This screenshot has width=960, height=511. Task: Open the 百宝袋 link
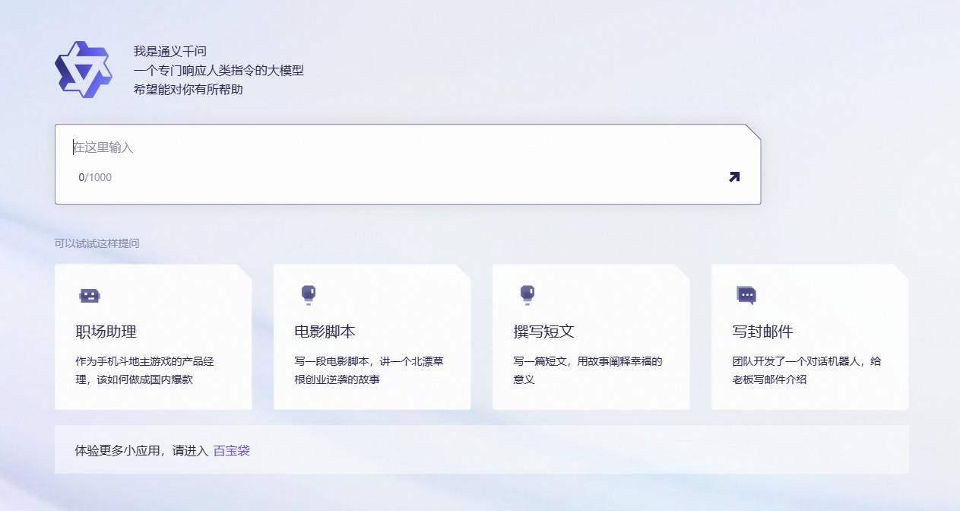pos(231,450)
